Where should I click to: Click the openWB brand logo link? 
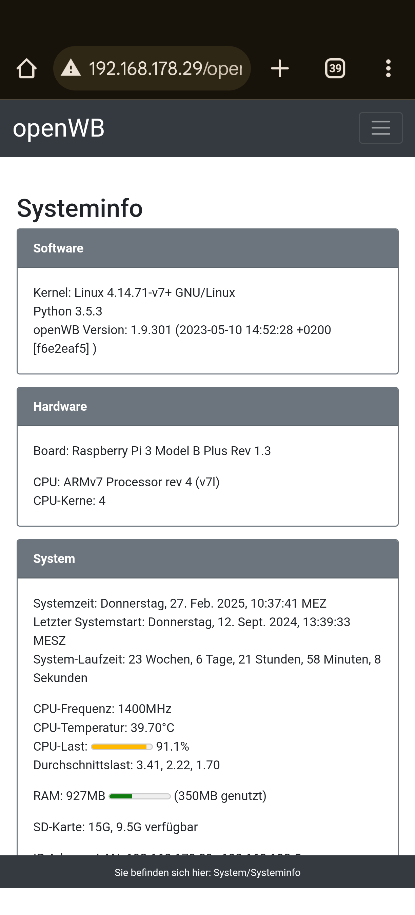pyautogui.click(x=59, y=128)
